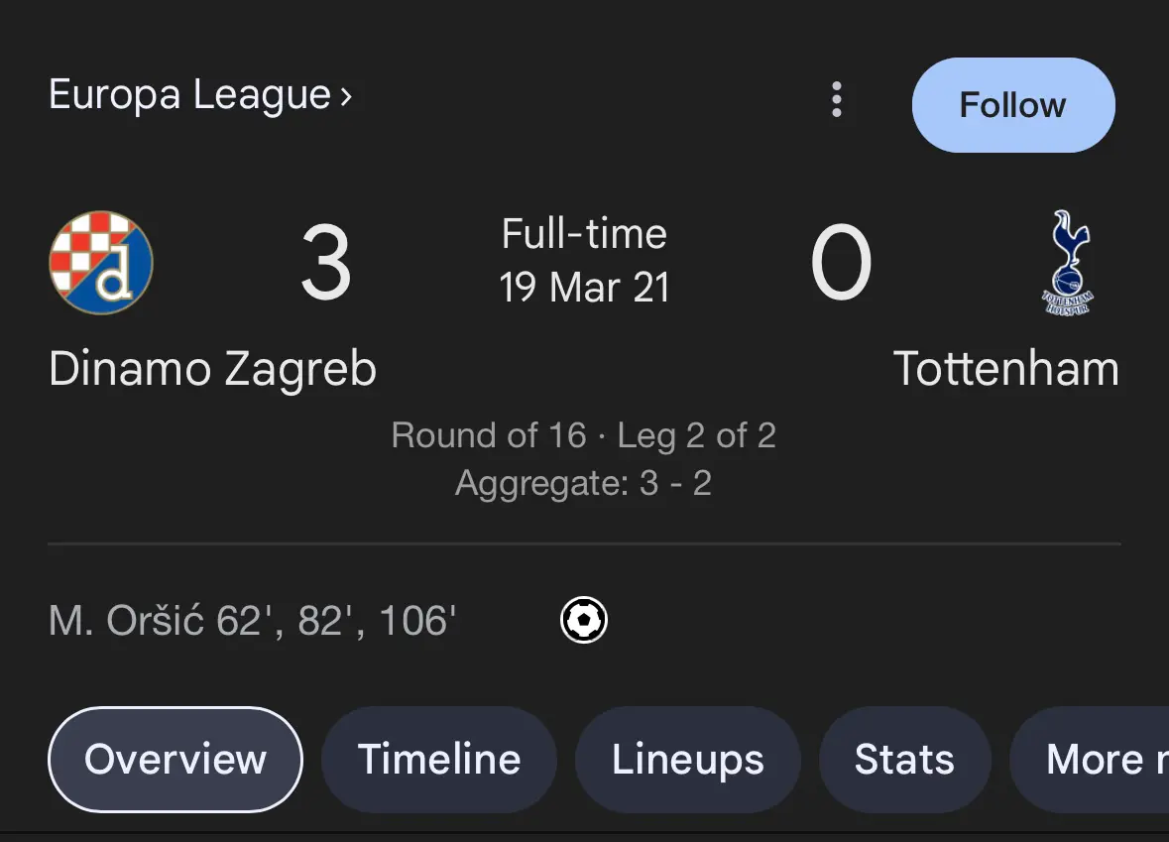Follow this match with the Follow button

pos(1013,105)
